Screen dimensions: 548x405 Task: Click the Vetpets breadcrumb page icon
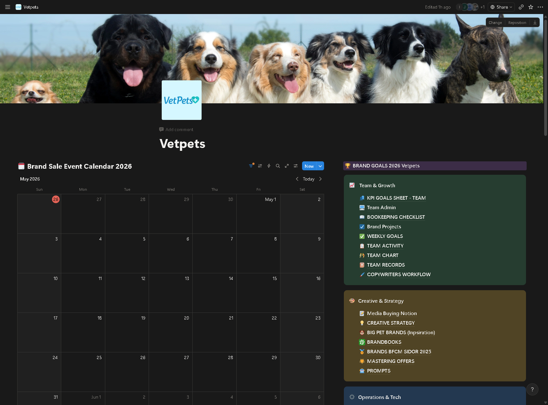[19, 7]
